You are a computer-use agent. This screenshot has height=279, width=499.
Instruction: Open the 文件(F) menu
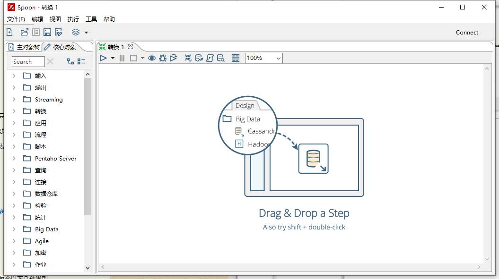coord(16,19)
